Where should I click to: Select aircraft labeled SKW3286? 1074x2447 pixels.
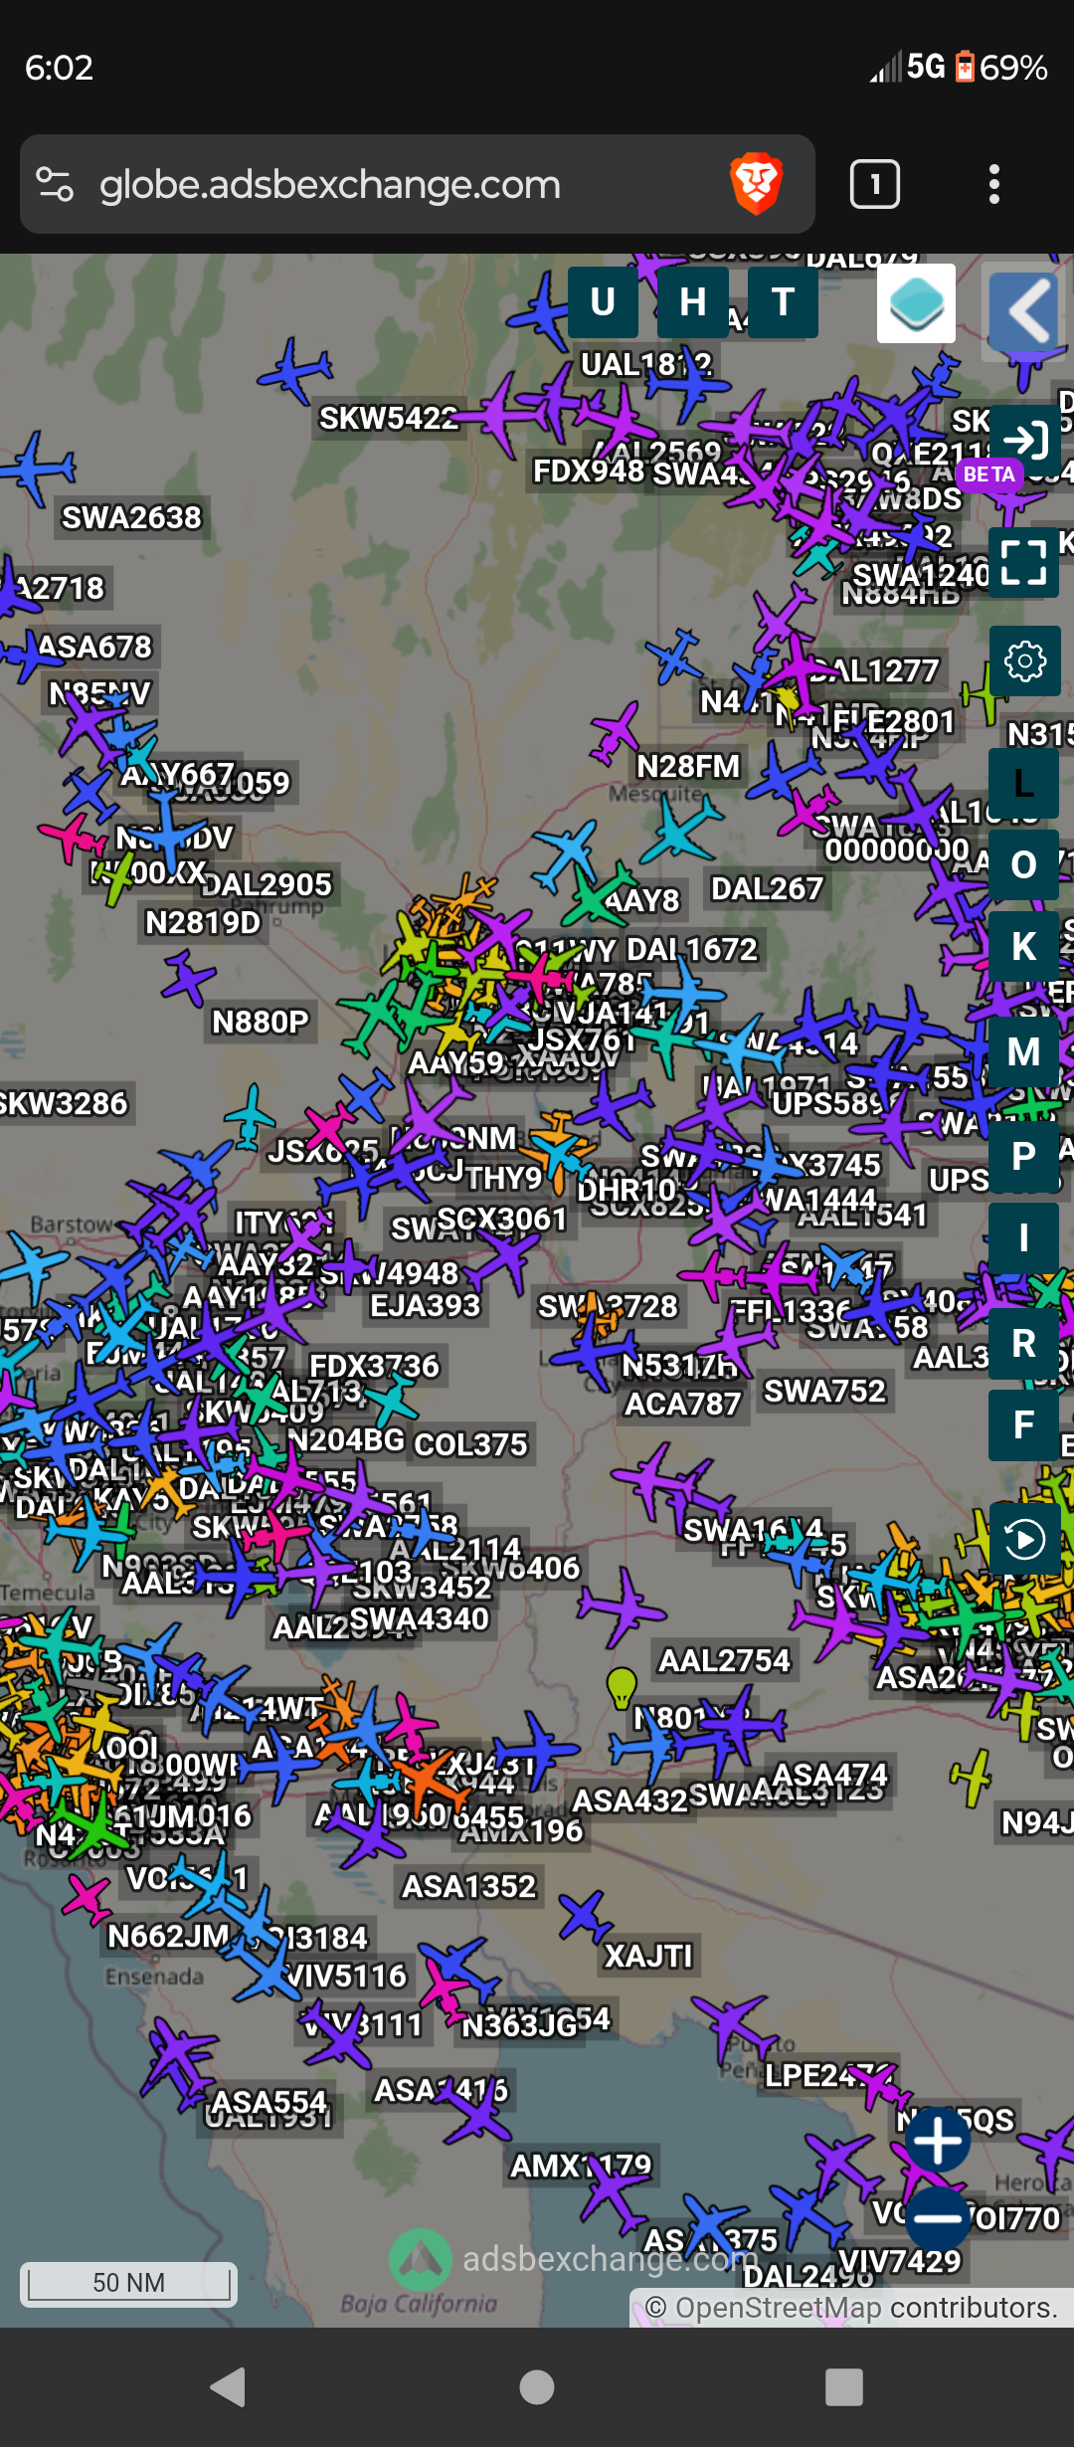tap(64, 1103)
